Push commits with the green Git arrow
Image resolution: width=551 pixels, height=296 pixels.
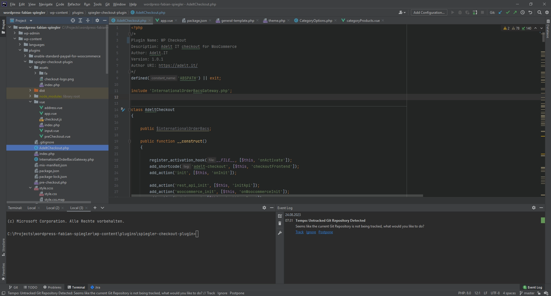pos(515,12)
